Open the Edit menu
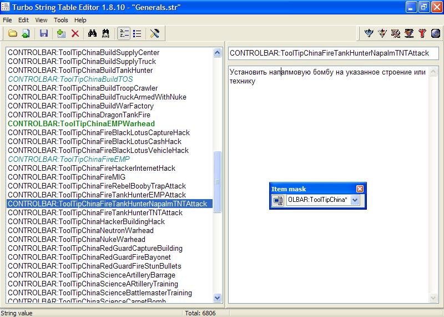The height and width of the screenshot is (317, 444). coord(23,20)
